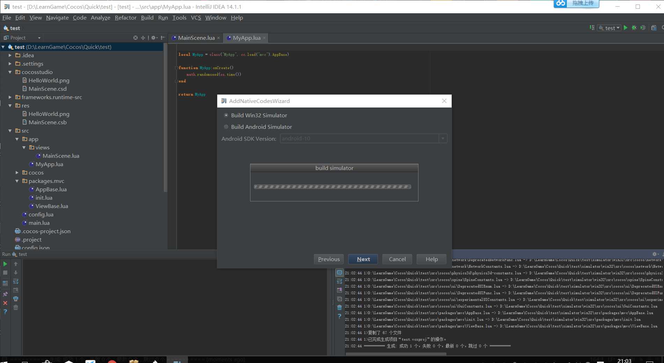Click the cloud upload widget at top
Viewport: 664px width, 363px height.
576,3
